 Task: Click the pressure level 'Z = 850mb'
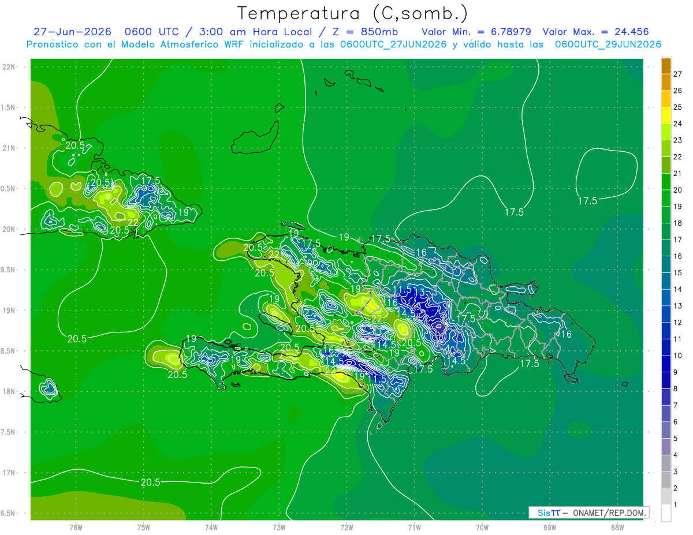(x=365, y=32)
